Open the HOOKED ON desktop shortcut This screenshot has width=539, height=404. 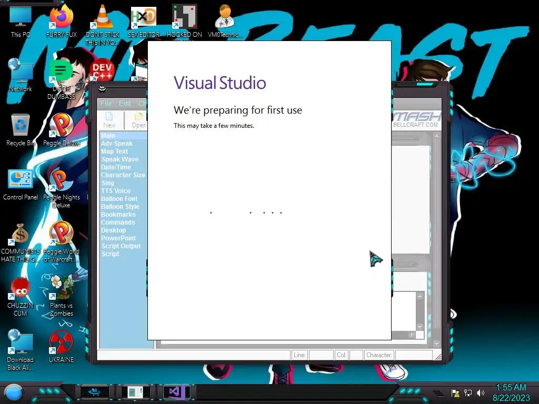184,21
